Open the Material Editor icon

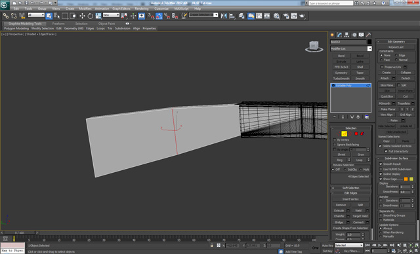pos(276,16)
